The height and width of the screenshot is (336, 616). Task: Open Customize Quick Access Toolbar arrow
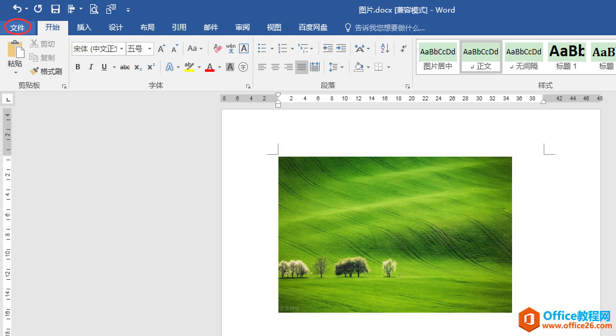point(128,10)
